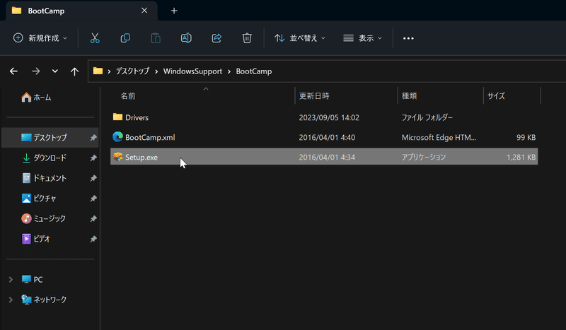Click the Paste clipboard icon

(156, 38)
